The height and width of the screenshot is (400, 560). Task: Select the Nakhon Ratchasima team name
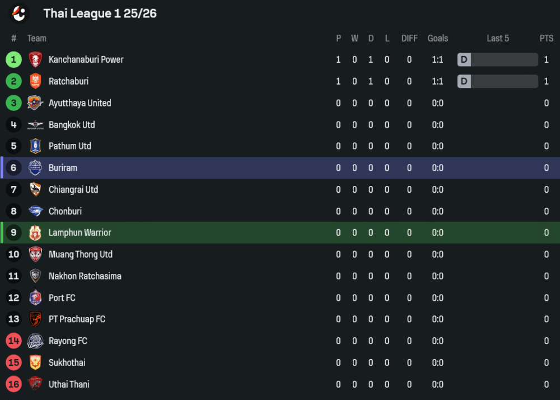click(85, 276)
